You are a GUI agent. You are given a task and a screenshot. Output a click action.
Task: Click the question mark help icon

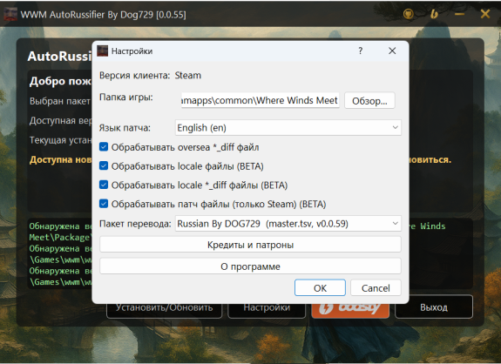[361, 51]
